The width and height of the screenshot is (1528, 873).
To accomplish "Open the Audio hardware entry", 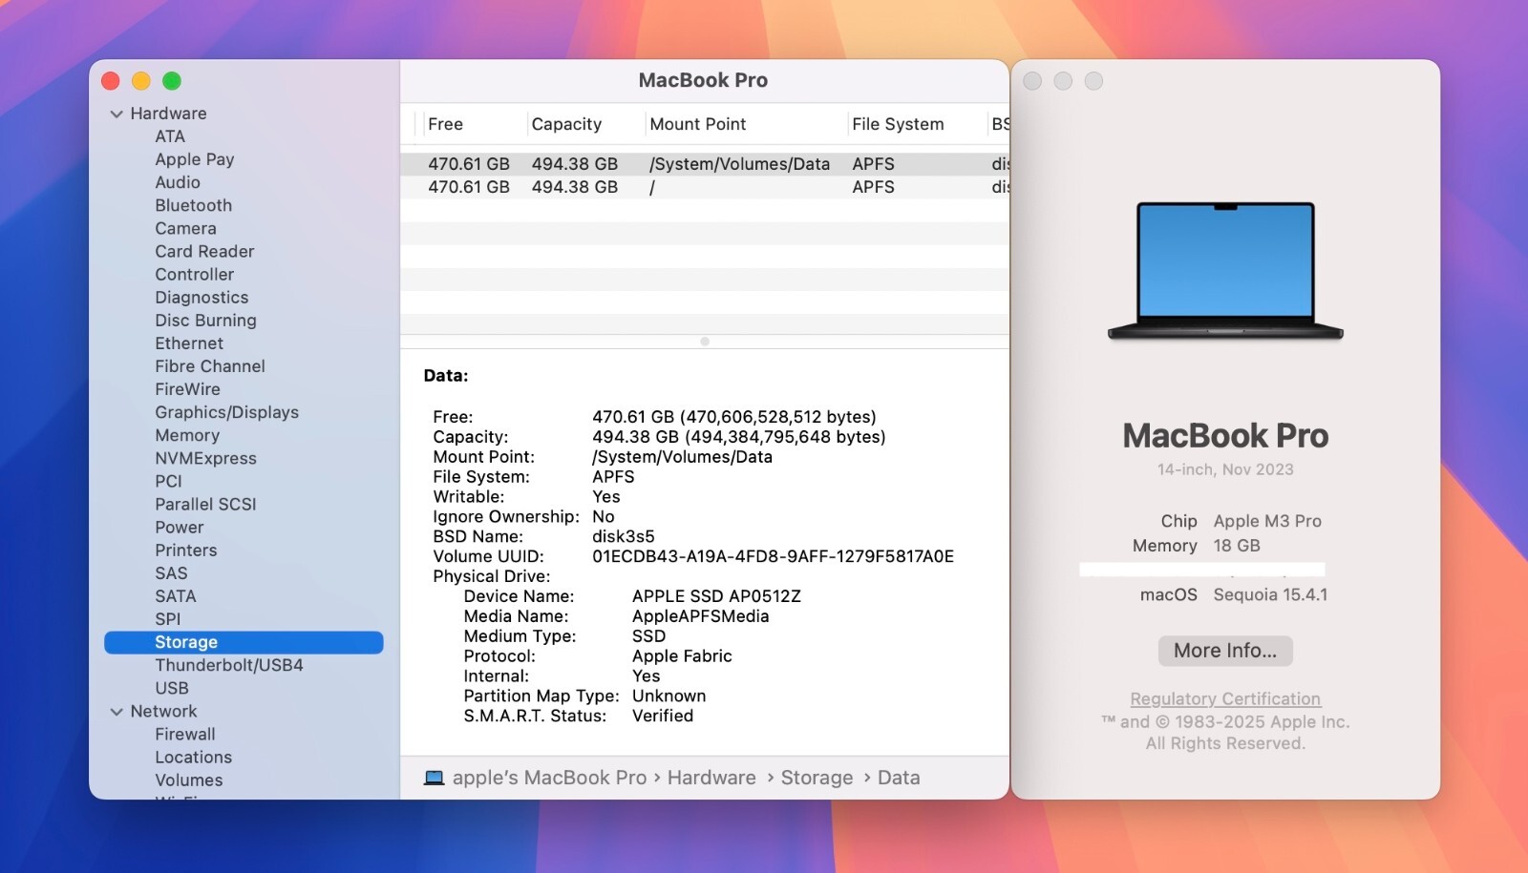I will point(178,182).
